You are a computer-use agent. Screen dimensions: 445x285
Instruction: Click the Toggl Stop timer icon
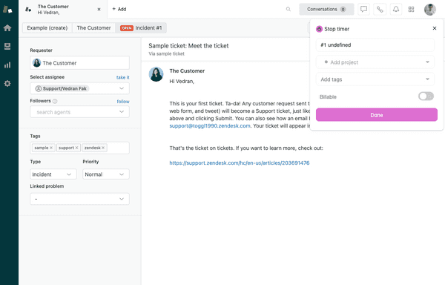click(x=319, y=29)
